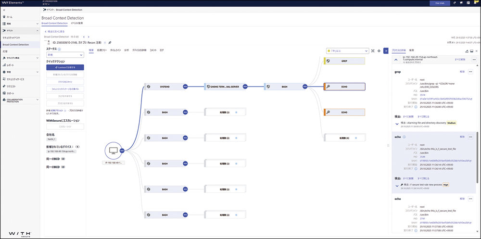Open the ステータス dropdown showing 新規
The width and height of the screenshot is (481, 239).
pyautogui.click(x=65, y=55)
